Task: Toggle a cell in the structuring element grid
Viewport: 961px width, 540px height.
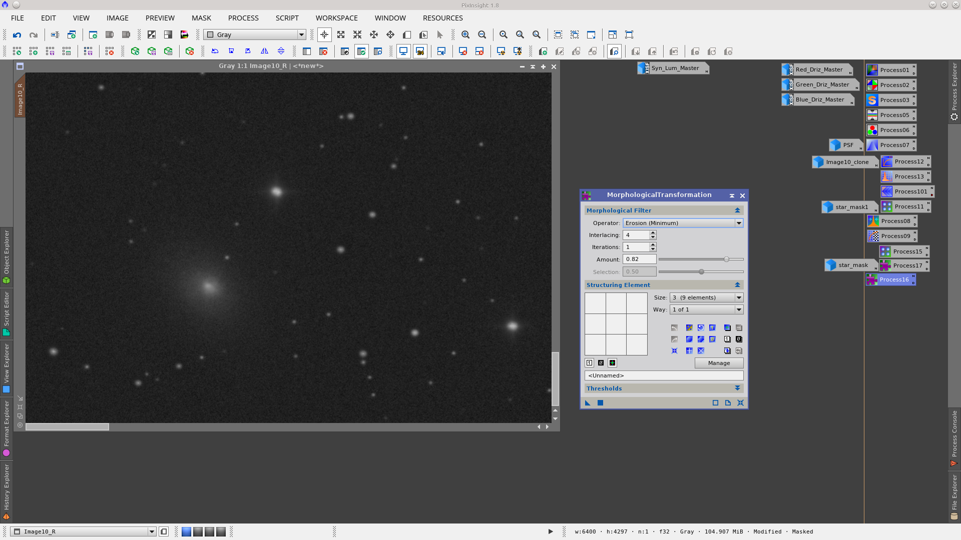Action: [x=616, y=324]
